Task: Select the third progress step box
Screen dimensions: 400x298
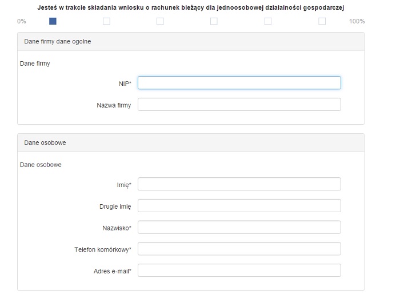Action: click(x=160, y=21)
